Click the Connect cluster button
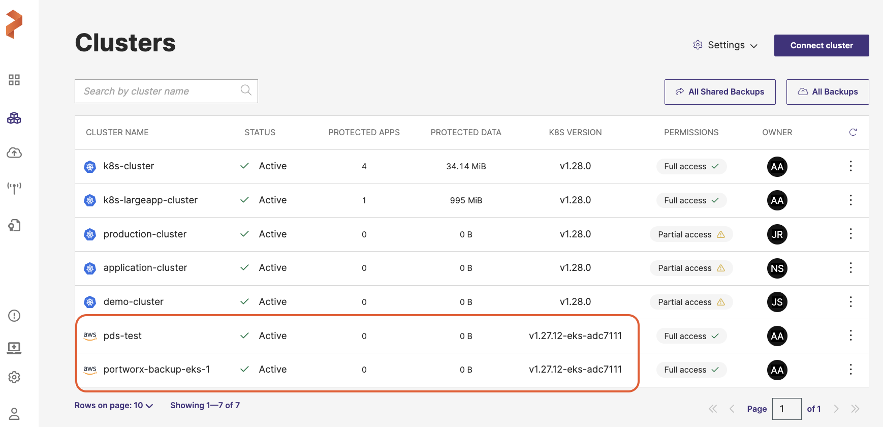The height and width of the screenshot is (427, 883). [821, 45]
